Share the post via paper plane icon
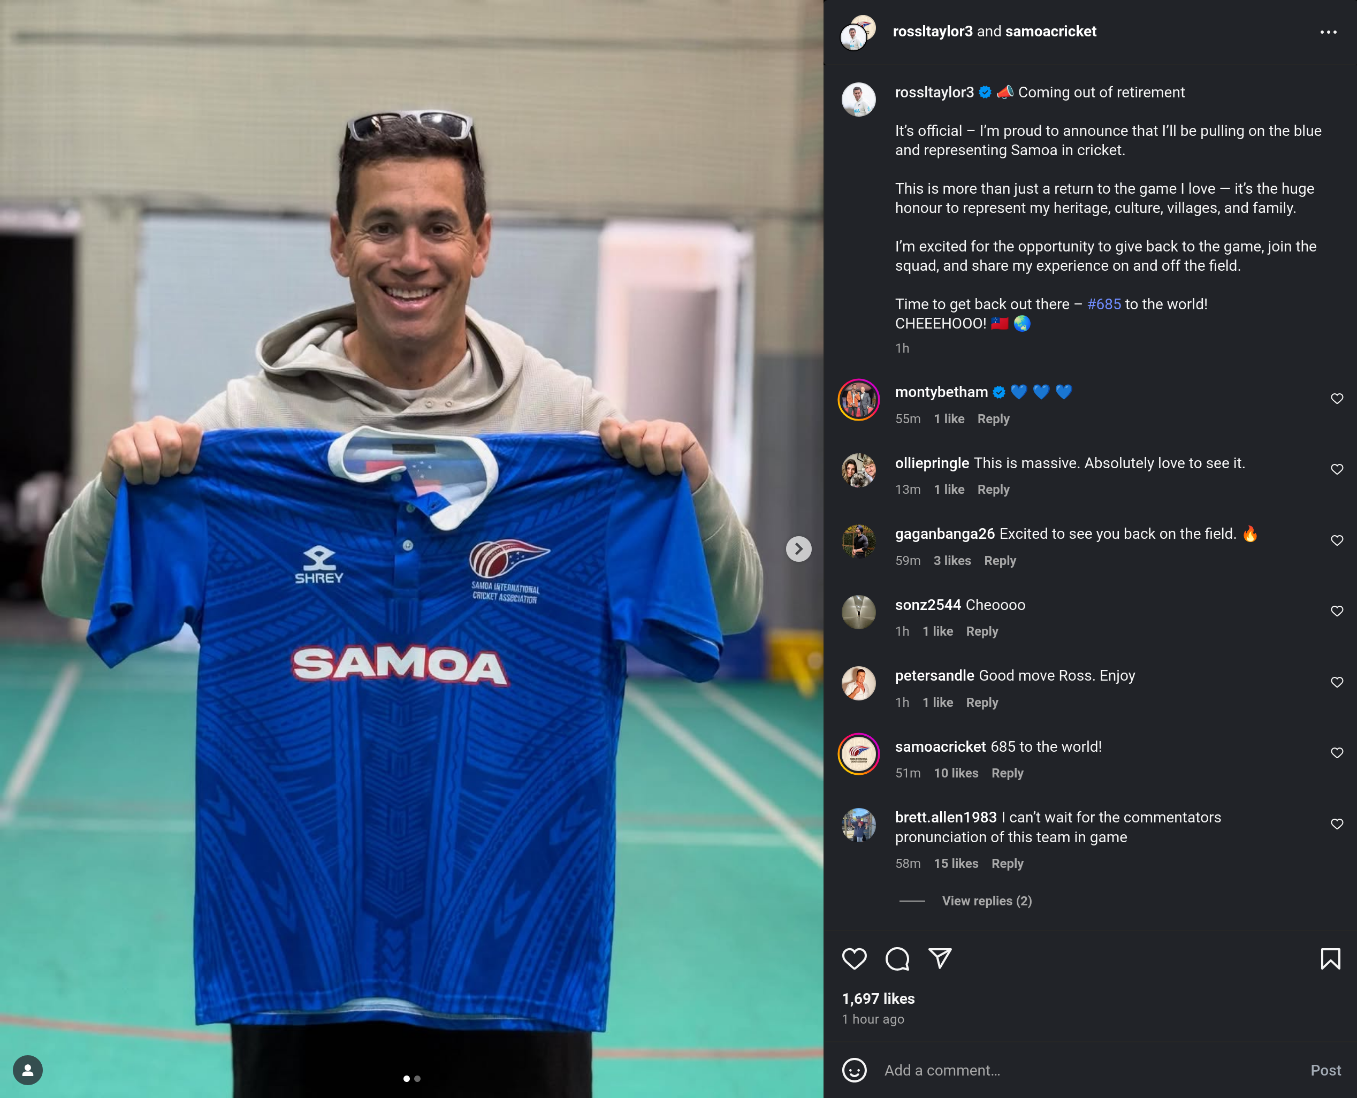This screenshot has width=1357, height=1098. [x=940, y=959]
